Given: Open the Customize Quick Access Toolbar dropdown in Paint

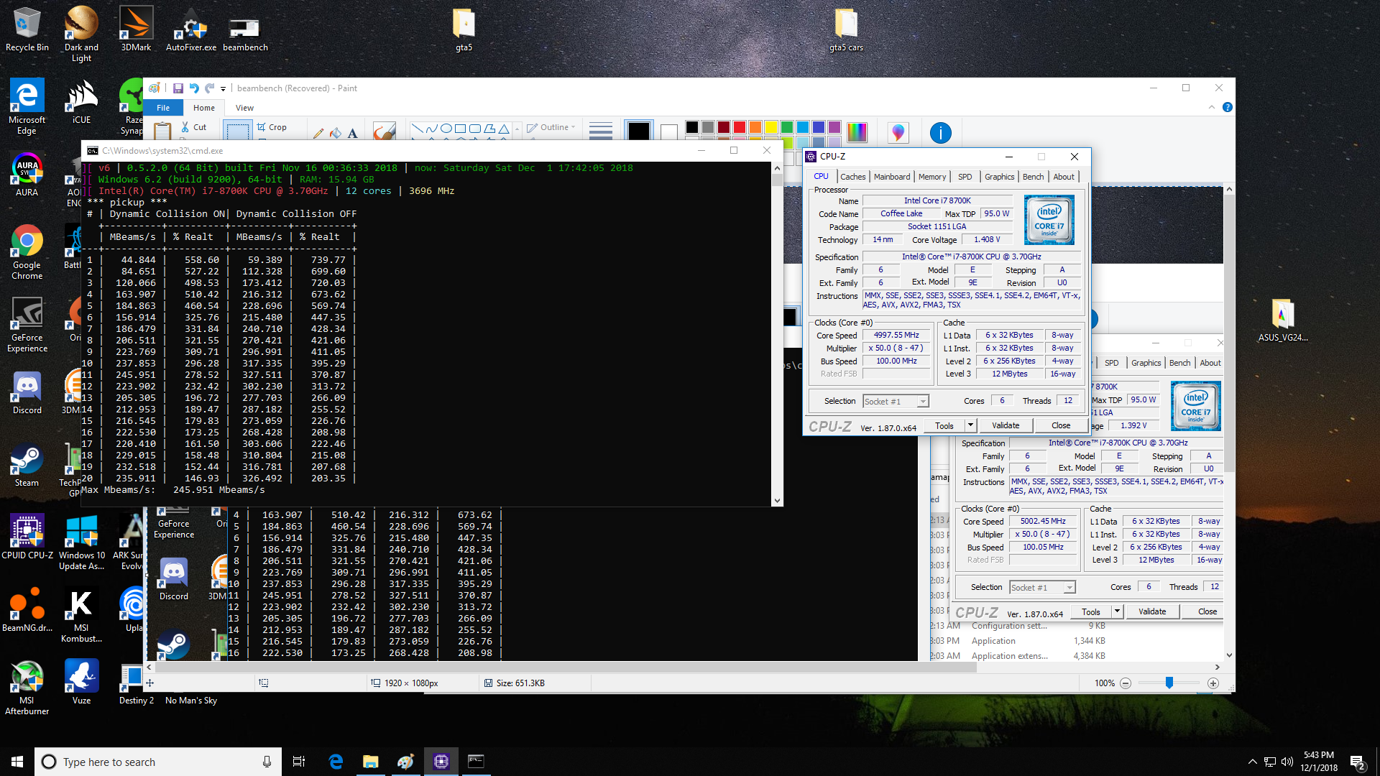Looking at the screenshot, I should [223, 89].
